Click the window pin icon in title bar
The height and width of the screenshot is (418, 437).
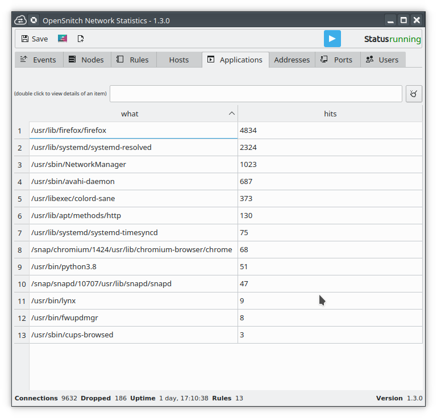34,20
